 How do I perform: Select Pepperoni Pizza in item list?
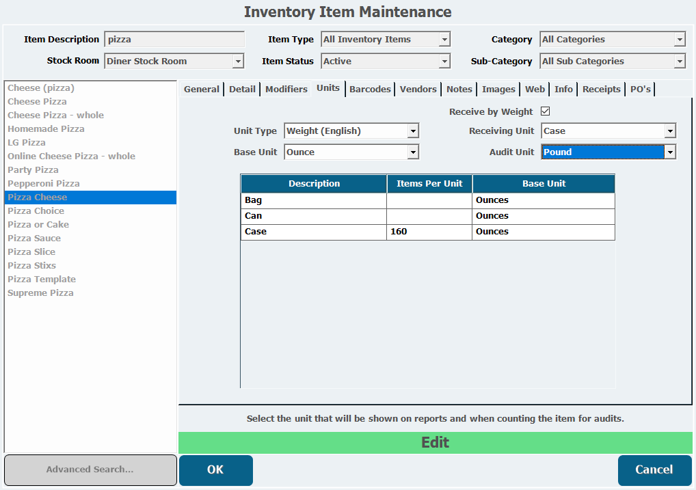pyautogui.click(x=44, y=183)
